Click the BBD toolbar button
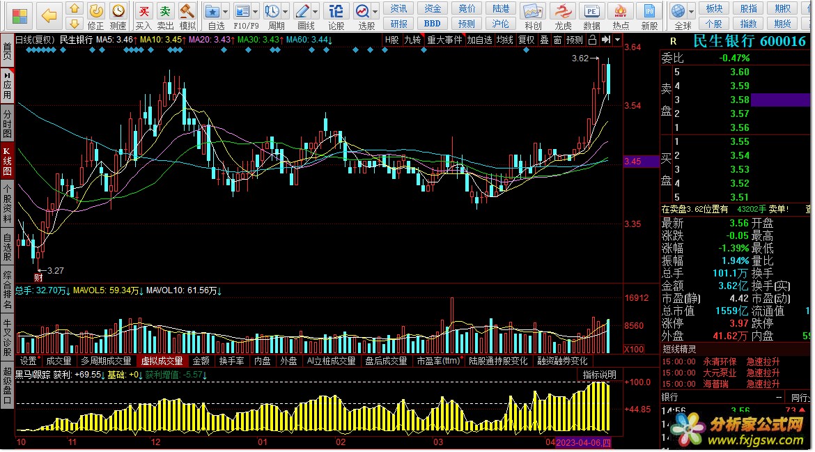Screen dimensions: 815x452 (432, 24)
